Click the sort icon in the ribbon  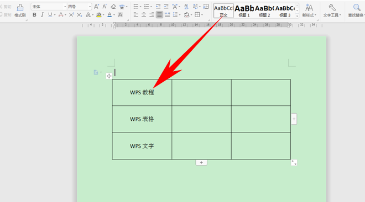point(186,7)
